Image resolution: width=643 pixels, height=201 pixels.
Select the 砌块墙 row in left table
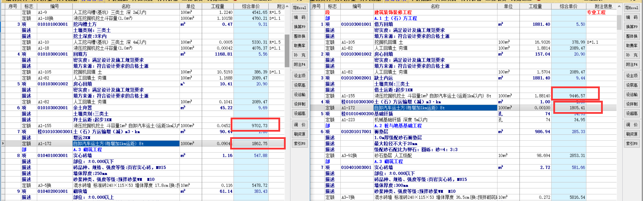pyautogui.click(x=143, y=191)
